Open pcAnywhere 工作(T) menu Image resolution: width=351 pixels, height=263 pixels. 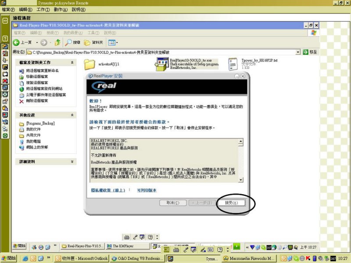pyautogui.click(x=43, y=10)
